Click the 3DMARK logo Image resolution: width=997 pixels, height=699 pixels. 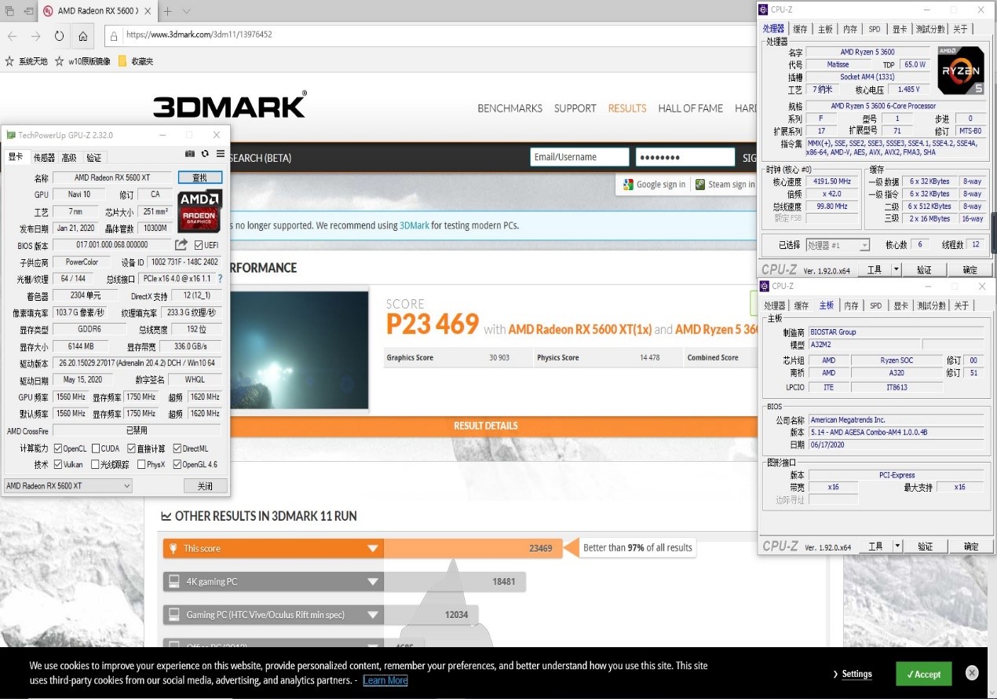(230, 104)
